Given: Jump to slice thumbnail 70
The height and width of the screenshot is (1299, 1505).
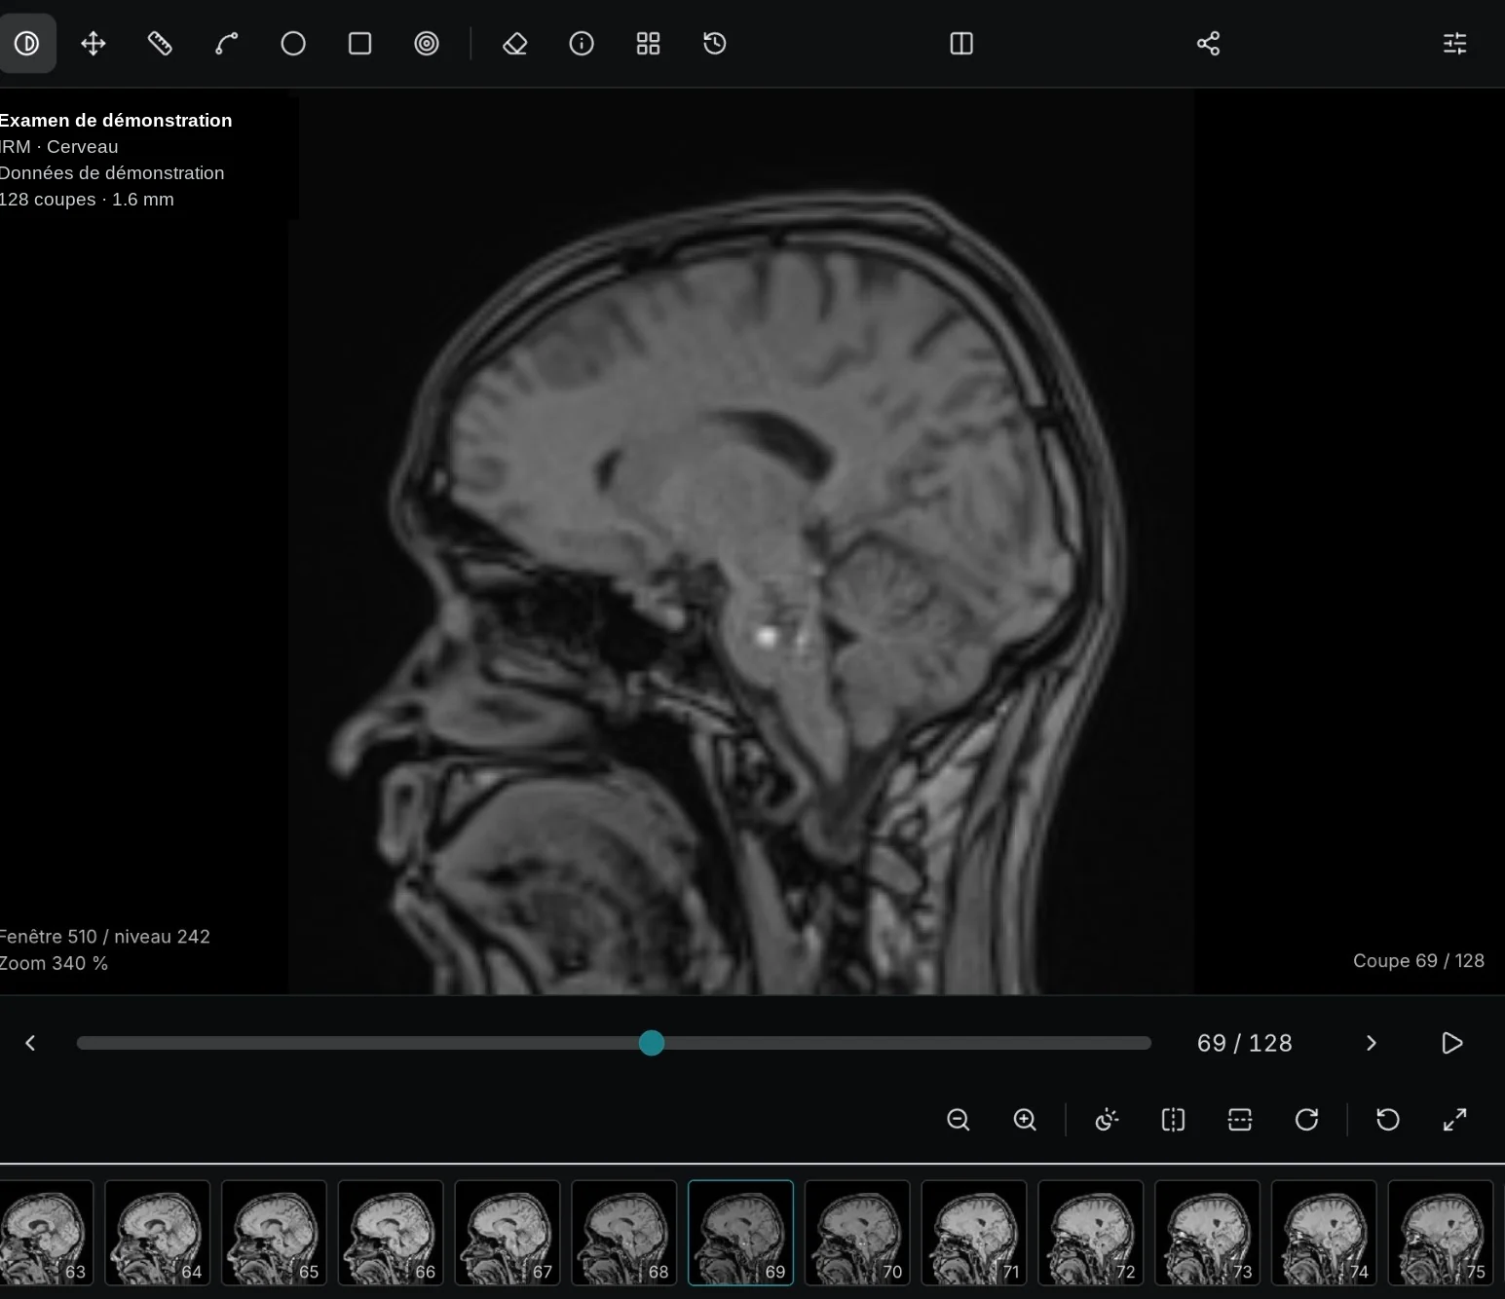Looking at the screenshot, I should pyautogui.click(x=858, y=1233).
